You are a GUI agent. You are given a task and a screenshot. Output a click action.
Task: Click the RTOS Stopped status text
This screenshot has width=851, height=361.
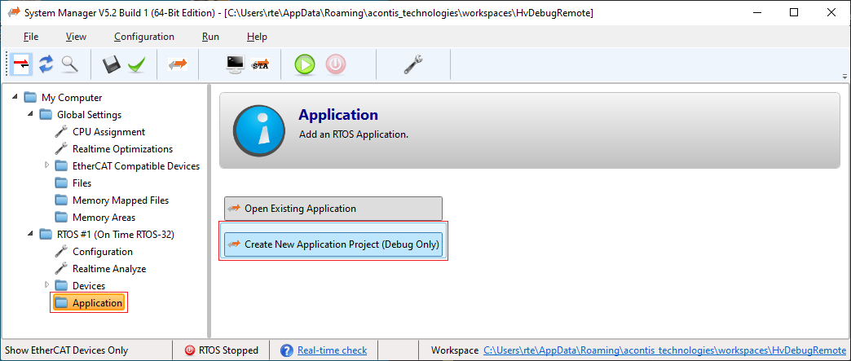point(228,350)
